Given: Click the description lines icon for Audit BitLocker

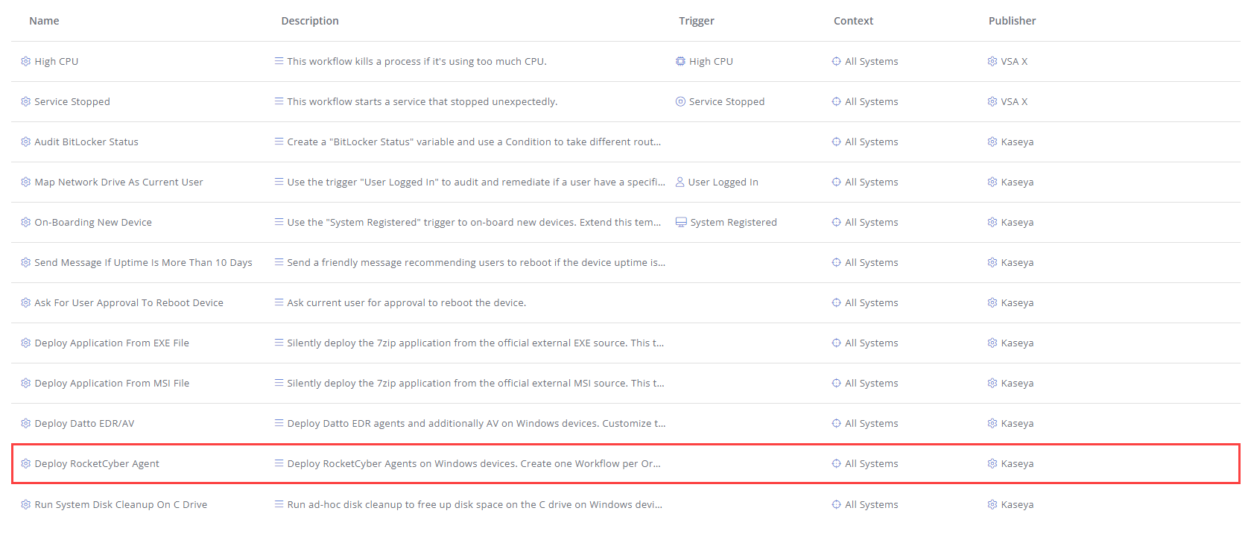Looking at the screenshot, I should coord(279,142).
